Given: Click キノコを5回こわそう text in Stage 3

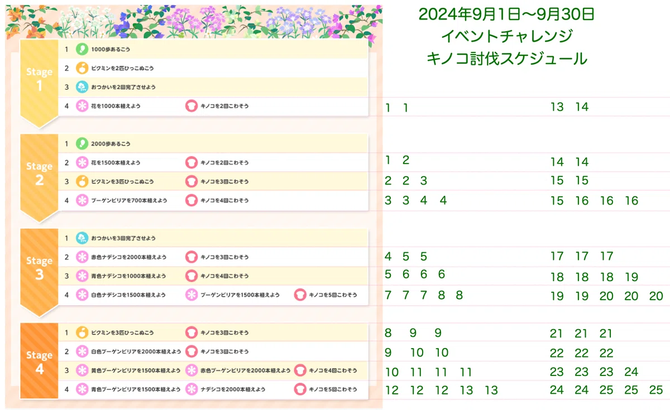Looking at the screenshot, I should [333, 295].
